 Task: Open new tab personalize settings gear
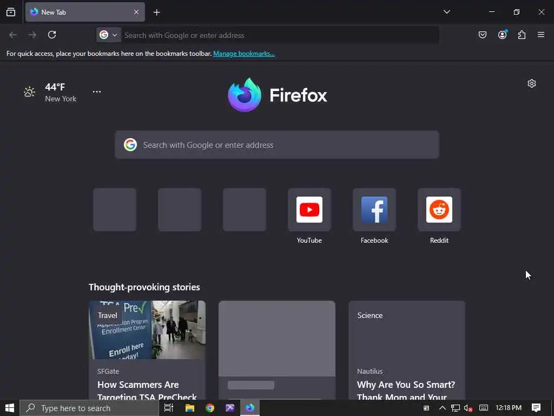tap(531, 83)
